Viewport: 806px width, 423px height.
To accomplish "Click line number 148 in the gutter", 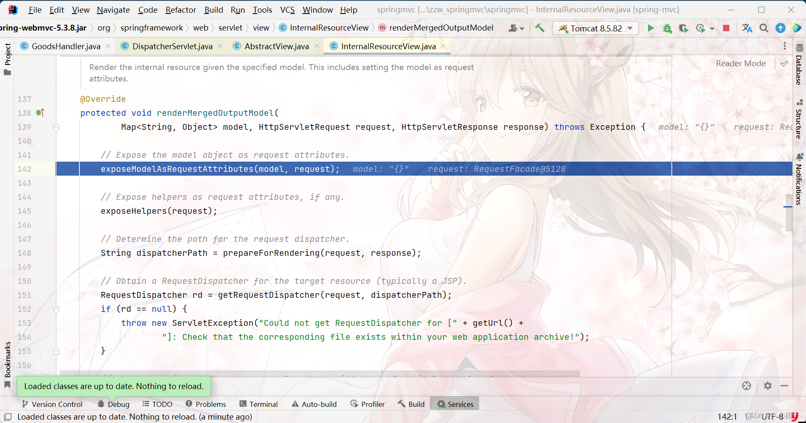I will click(x=24, y=253).
